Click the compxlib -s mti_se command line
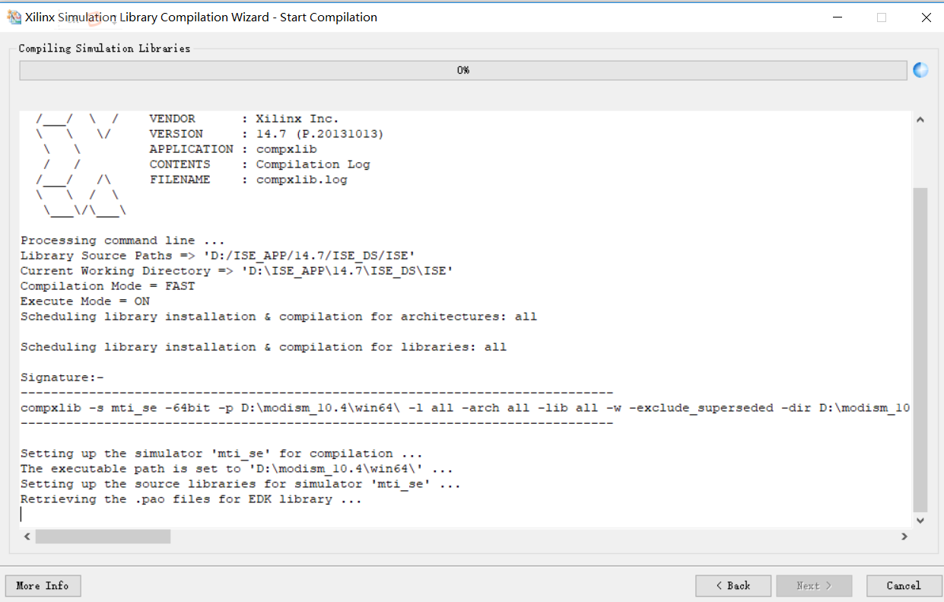 [466, 408]
